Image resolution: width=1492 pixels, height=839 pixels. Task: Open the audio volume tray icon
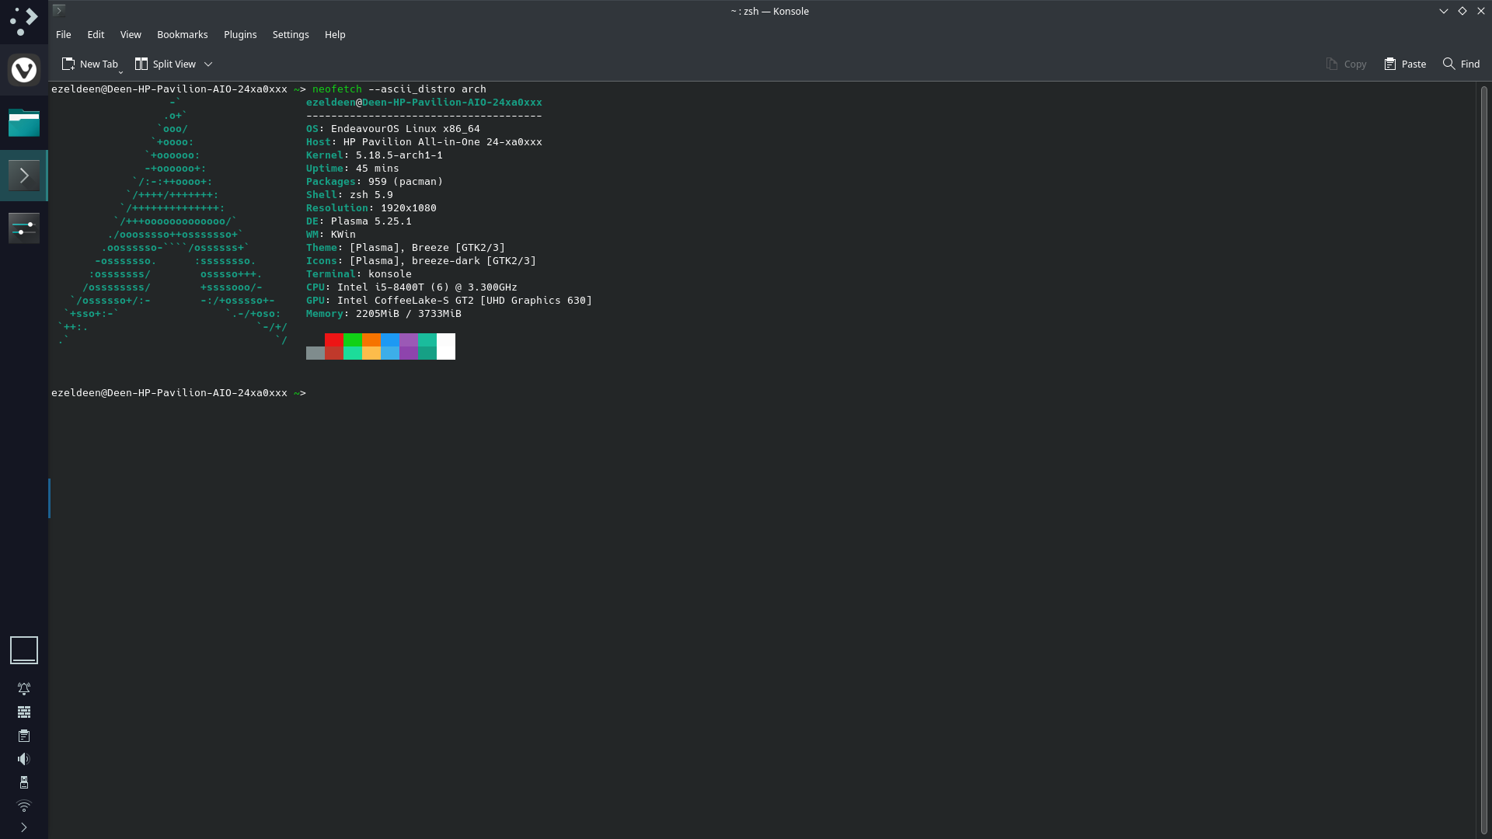point(24,759)
